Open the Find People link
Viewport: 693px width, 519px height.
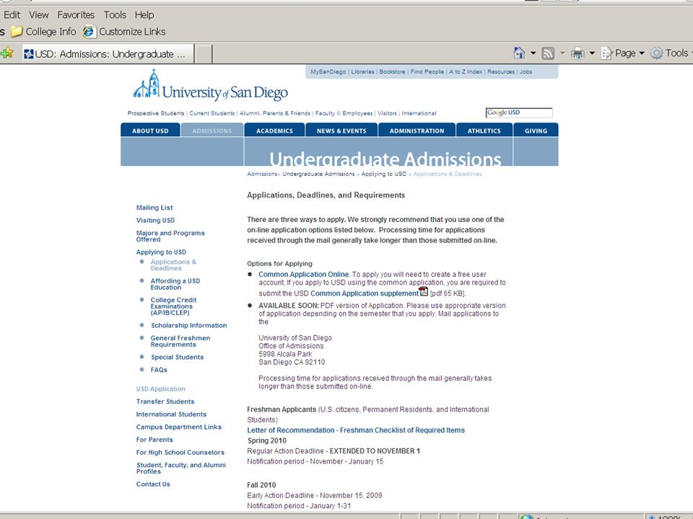(x=427, y=71)
